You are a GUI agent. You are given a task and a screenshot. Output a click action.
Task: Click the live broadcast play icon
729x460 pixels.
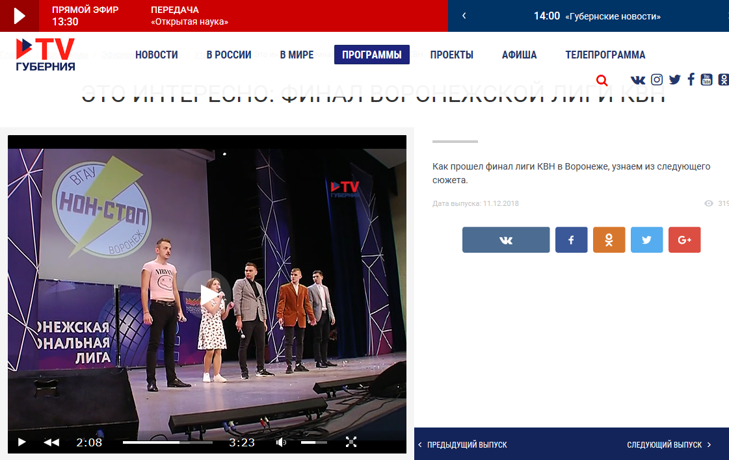(19, 16)
